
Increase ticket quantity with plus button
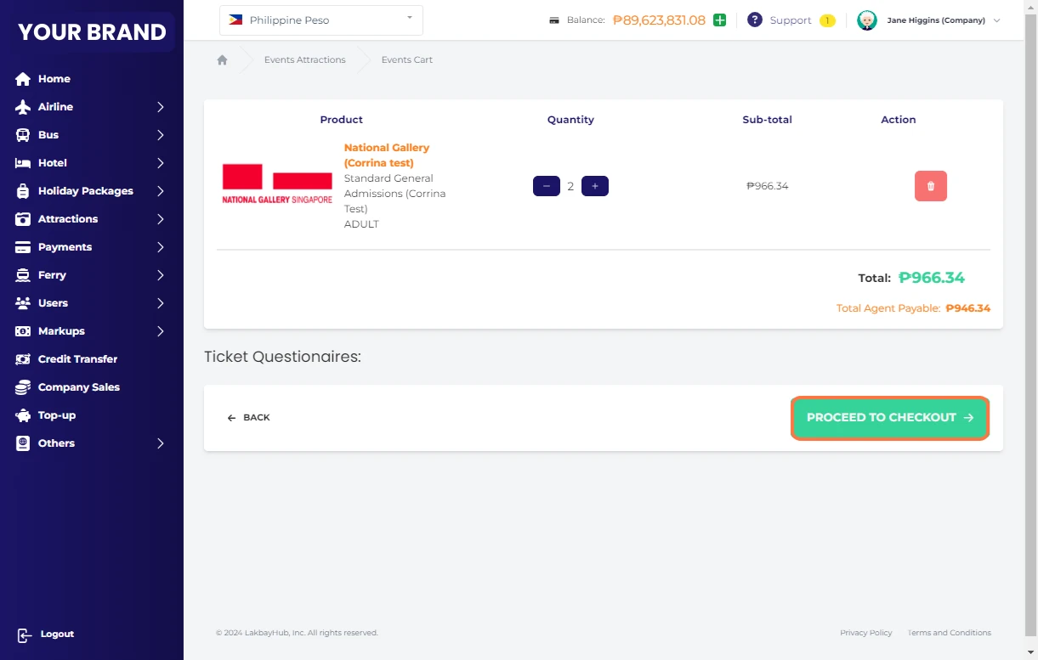[595, 186]
